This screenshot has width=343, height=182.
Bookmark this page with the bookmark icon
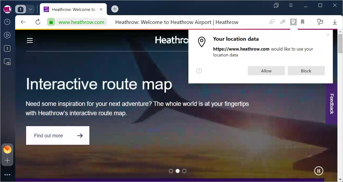pyautogui.click(x=303, y=22)
